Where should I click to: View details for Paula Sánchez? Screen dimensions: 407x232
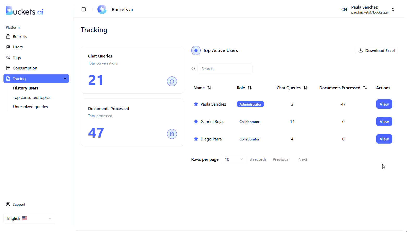384,104
